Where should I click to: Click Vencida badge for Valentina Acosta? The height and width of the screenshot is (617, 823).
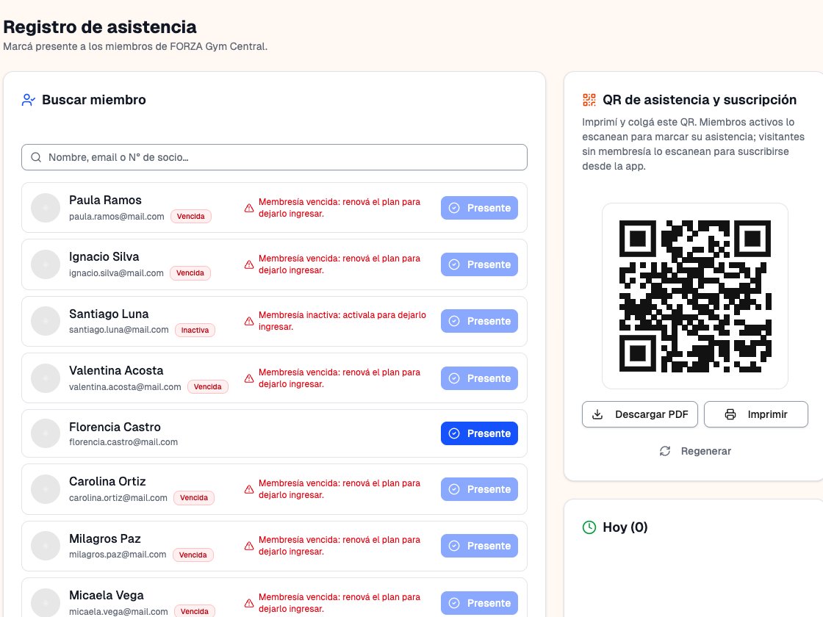pyautogui.click(x=208, y=386)
